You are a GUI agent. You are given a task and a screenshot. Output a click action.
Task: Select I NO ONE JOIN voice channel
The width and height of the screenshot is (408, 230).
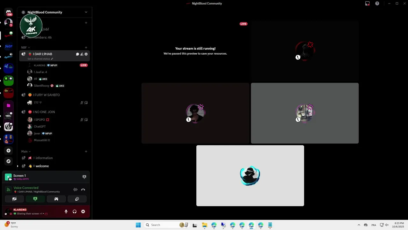(x=55, y=112)
